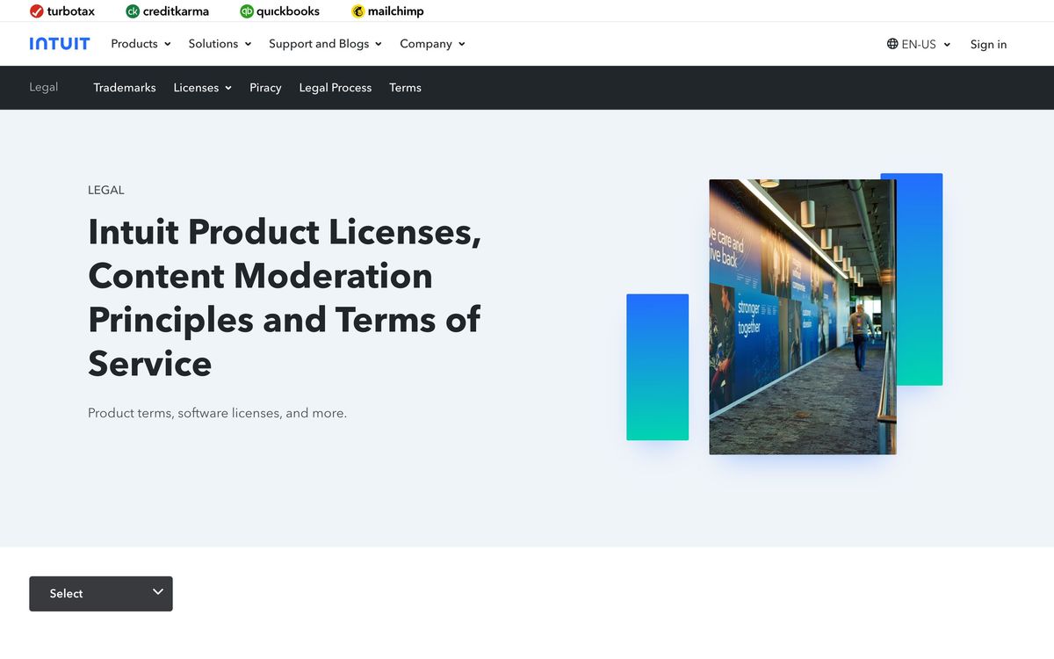
Task: Click the office hallway photo
Action: coord(803,317)
